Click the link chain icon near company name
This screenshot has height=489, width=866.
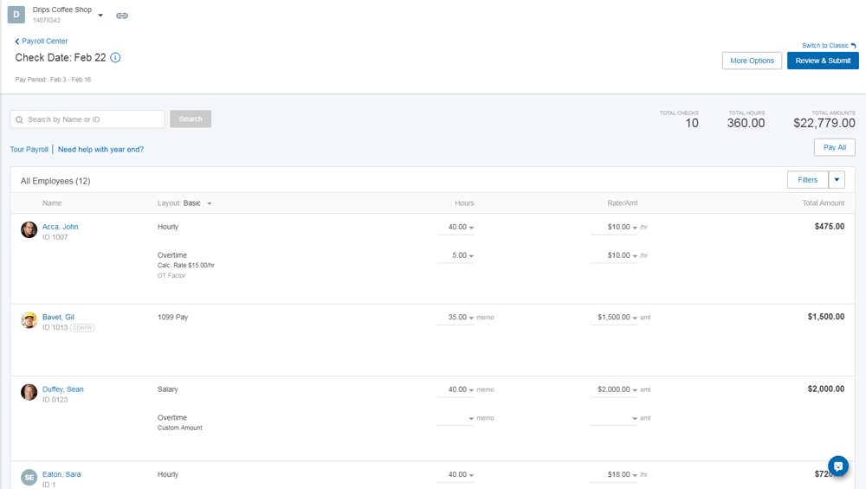click(x=122, y=16)
